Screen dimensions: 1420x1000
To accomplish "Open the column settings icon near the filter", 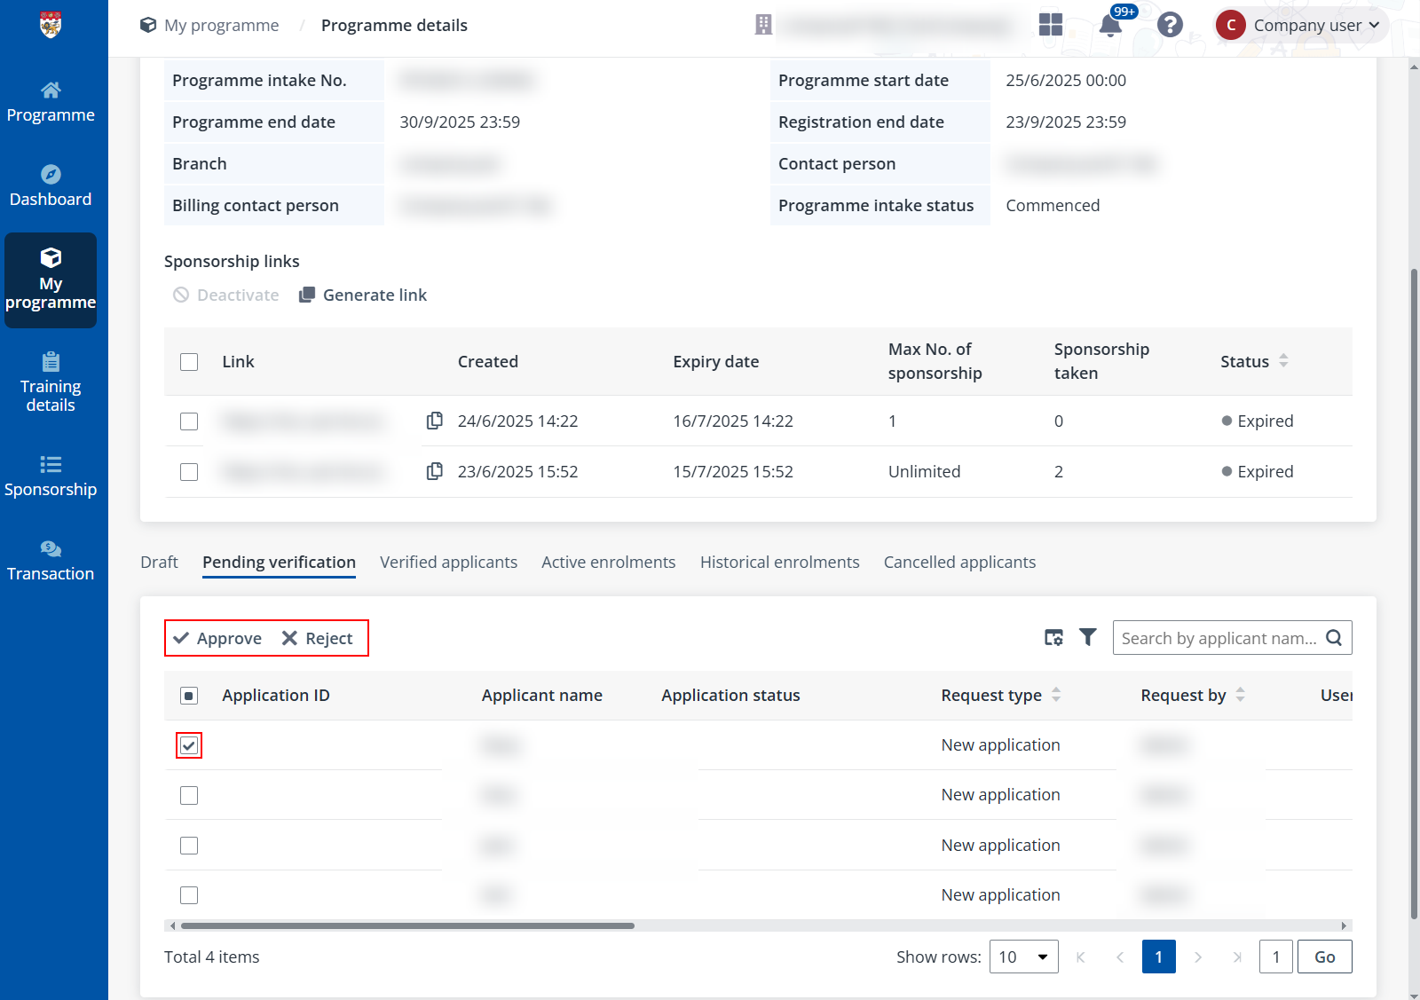I will [1053, 637].
